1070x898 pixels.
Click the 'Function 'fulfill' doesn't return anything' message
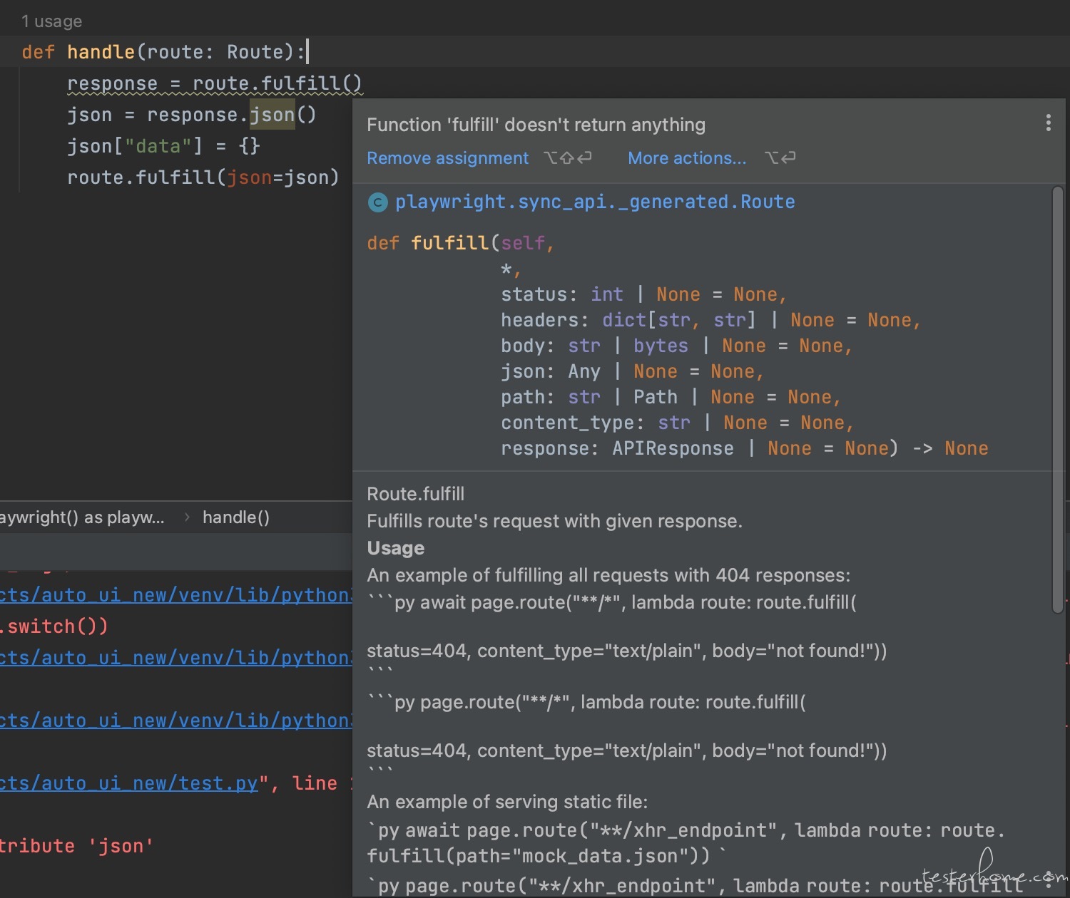click(x=536, y=125)
